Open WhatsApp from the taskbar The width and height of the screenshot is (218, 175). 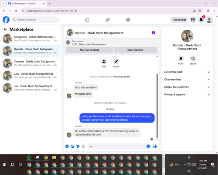point(29,157)
